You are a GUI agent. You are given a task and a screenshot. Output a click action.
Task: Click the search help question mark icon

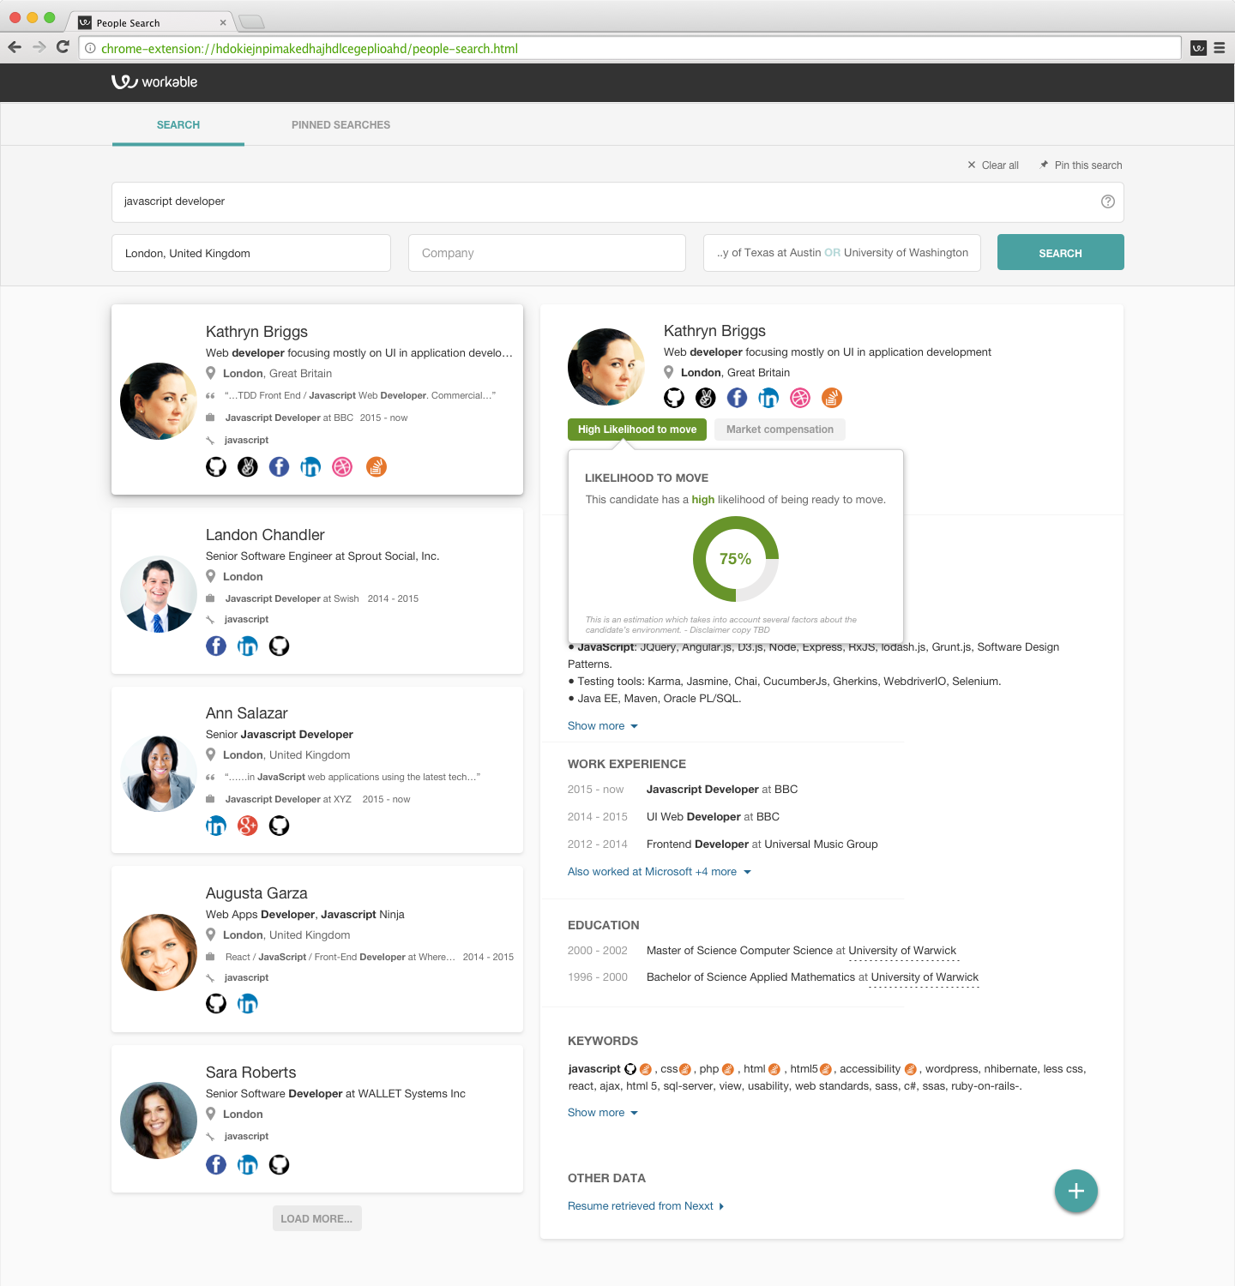pos(1107,201)
